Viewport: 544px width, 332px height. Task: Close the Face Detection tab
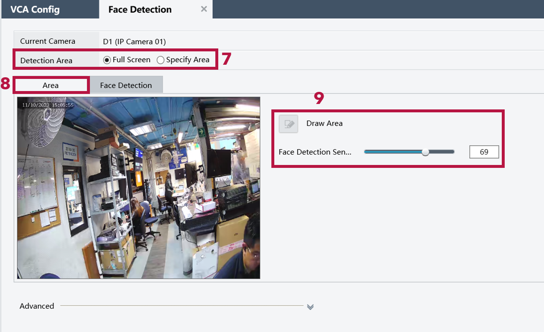click(x=204, y=9)
